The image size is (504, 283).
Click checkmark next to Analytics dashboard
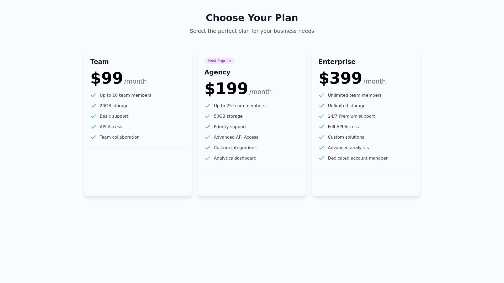click(x=208, y=158)
